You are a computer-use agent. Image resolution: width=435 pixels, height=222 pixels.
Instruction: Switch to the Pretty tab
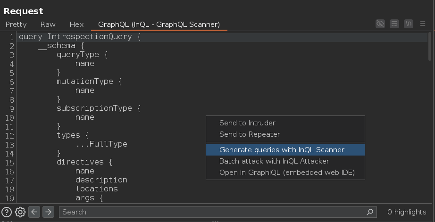pyautogui.click(x=16, y=25)
